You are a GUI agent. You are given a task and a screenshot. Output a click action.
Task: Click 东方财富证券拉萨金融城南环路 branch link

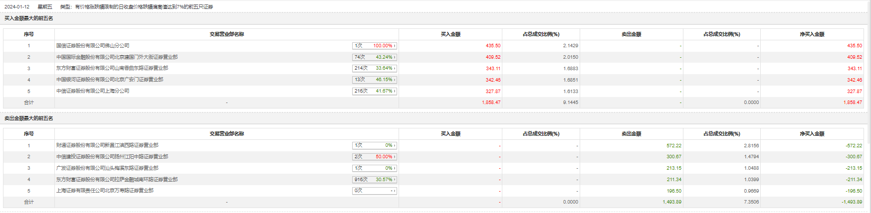point(117,180)
